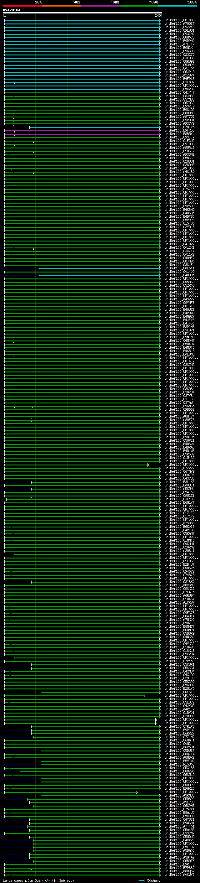200x883 pixels.
Task: Open hit UniRef100_A7QQS7
Action: click(x=179, y=24)
